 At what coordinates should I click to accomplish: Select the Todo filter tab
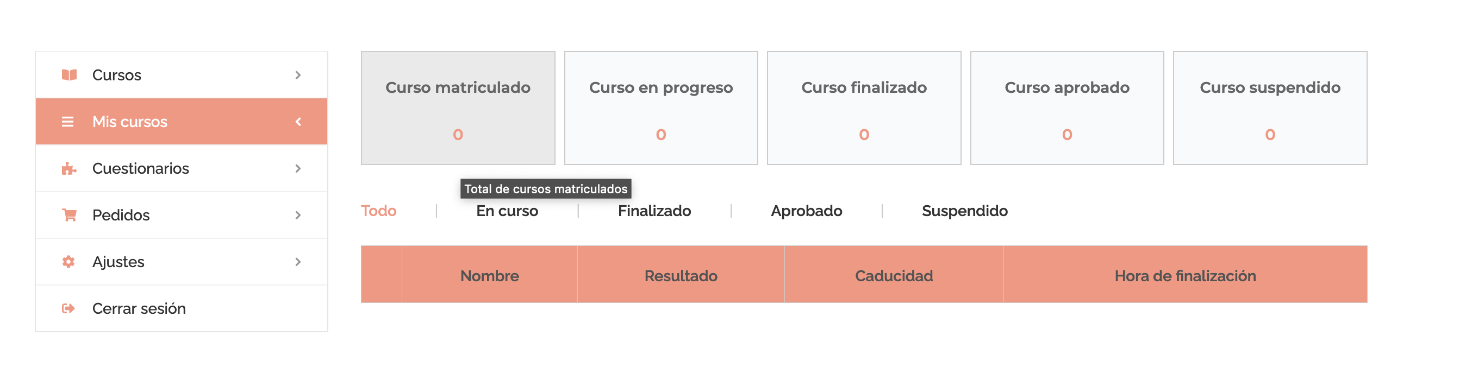coord(379,211)
